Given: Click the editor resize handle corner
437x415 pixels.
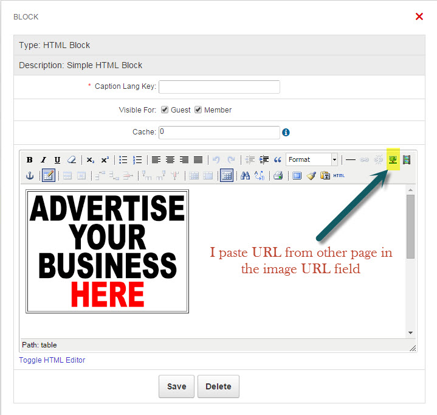Looking at the screenshot, I should click(413, 347).
